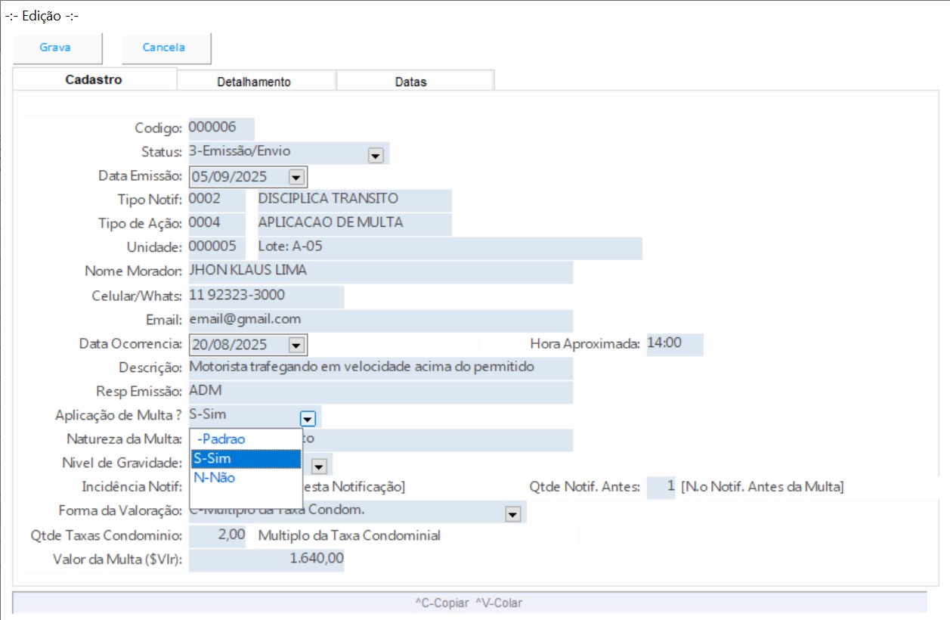Image resolution: width=950 pixels, height=620 pixels.
Task: Switch to the Detalhamento tab
Action: point(254,82)
